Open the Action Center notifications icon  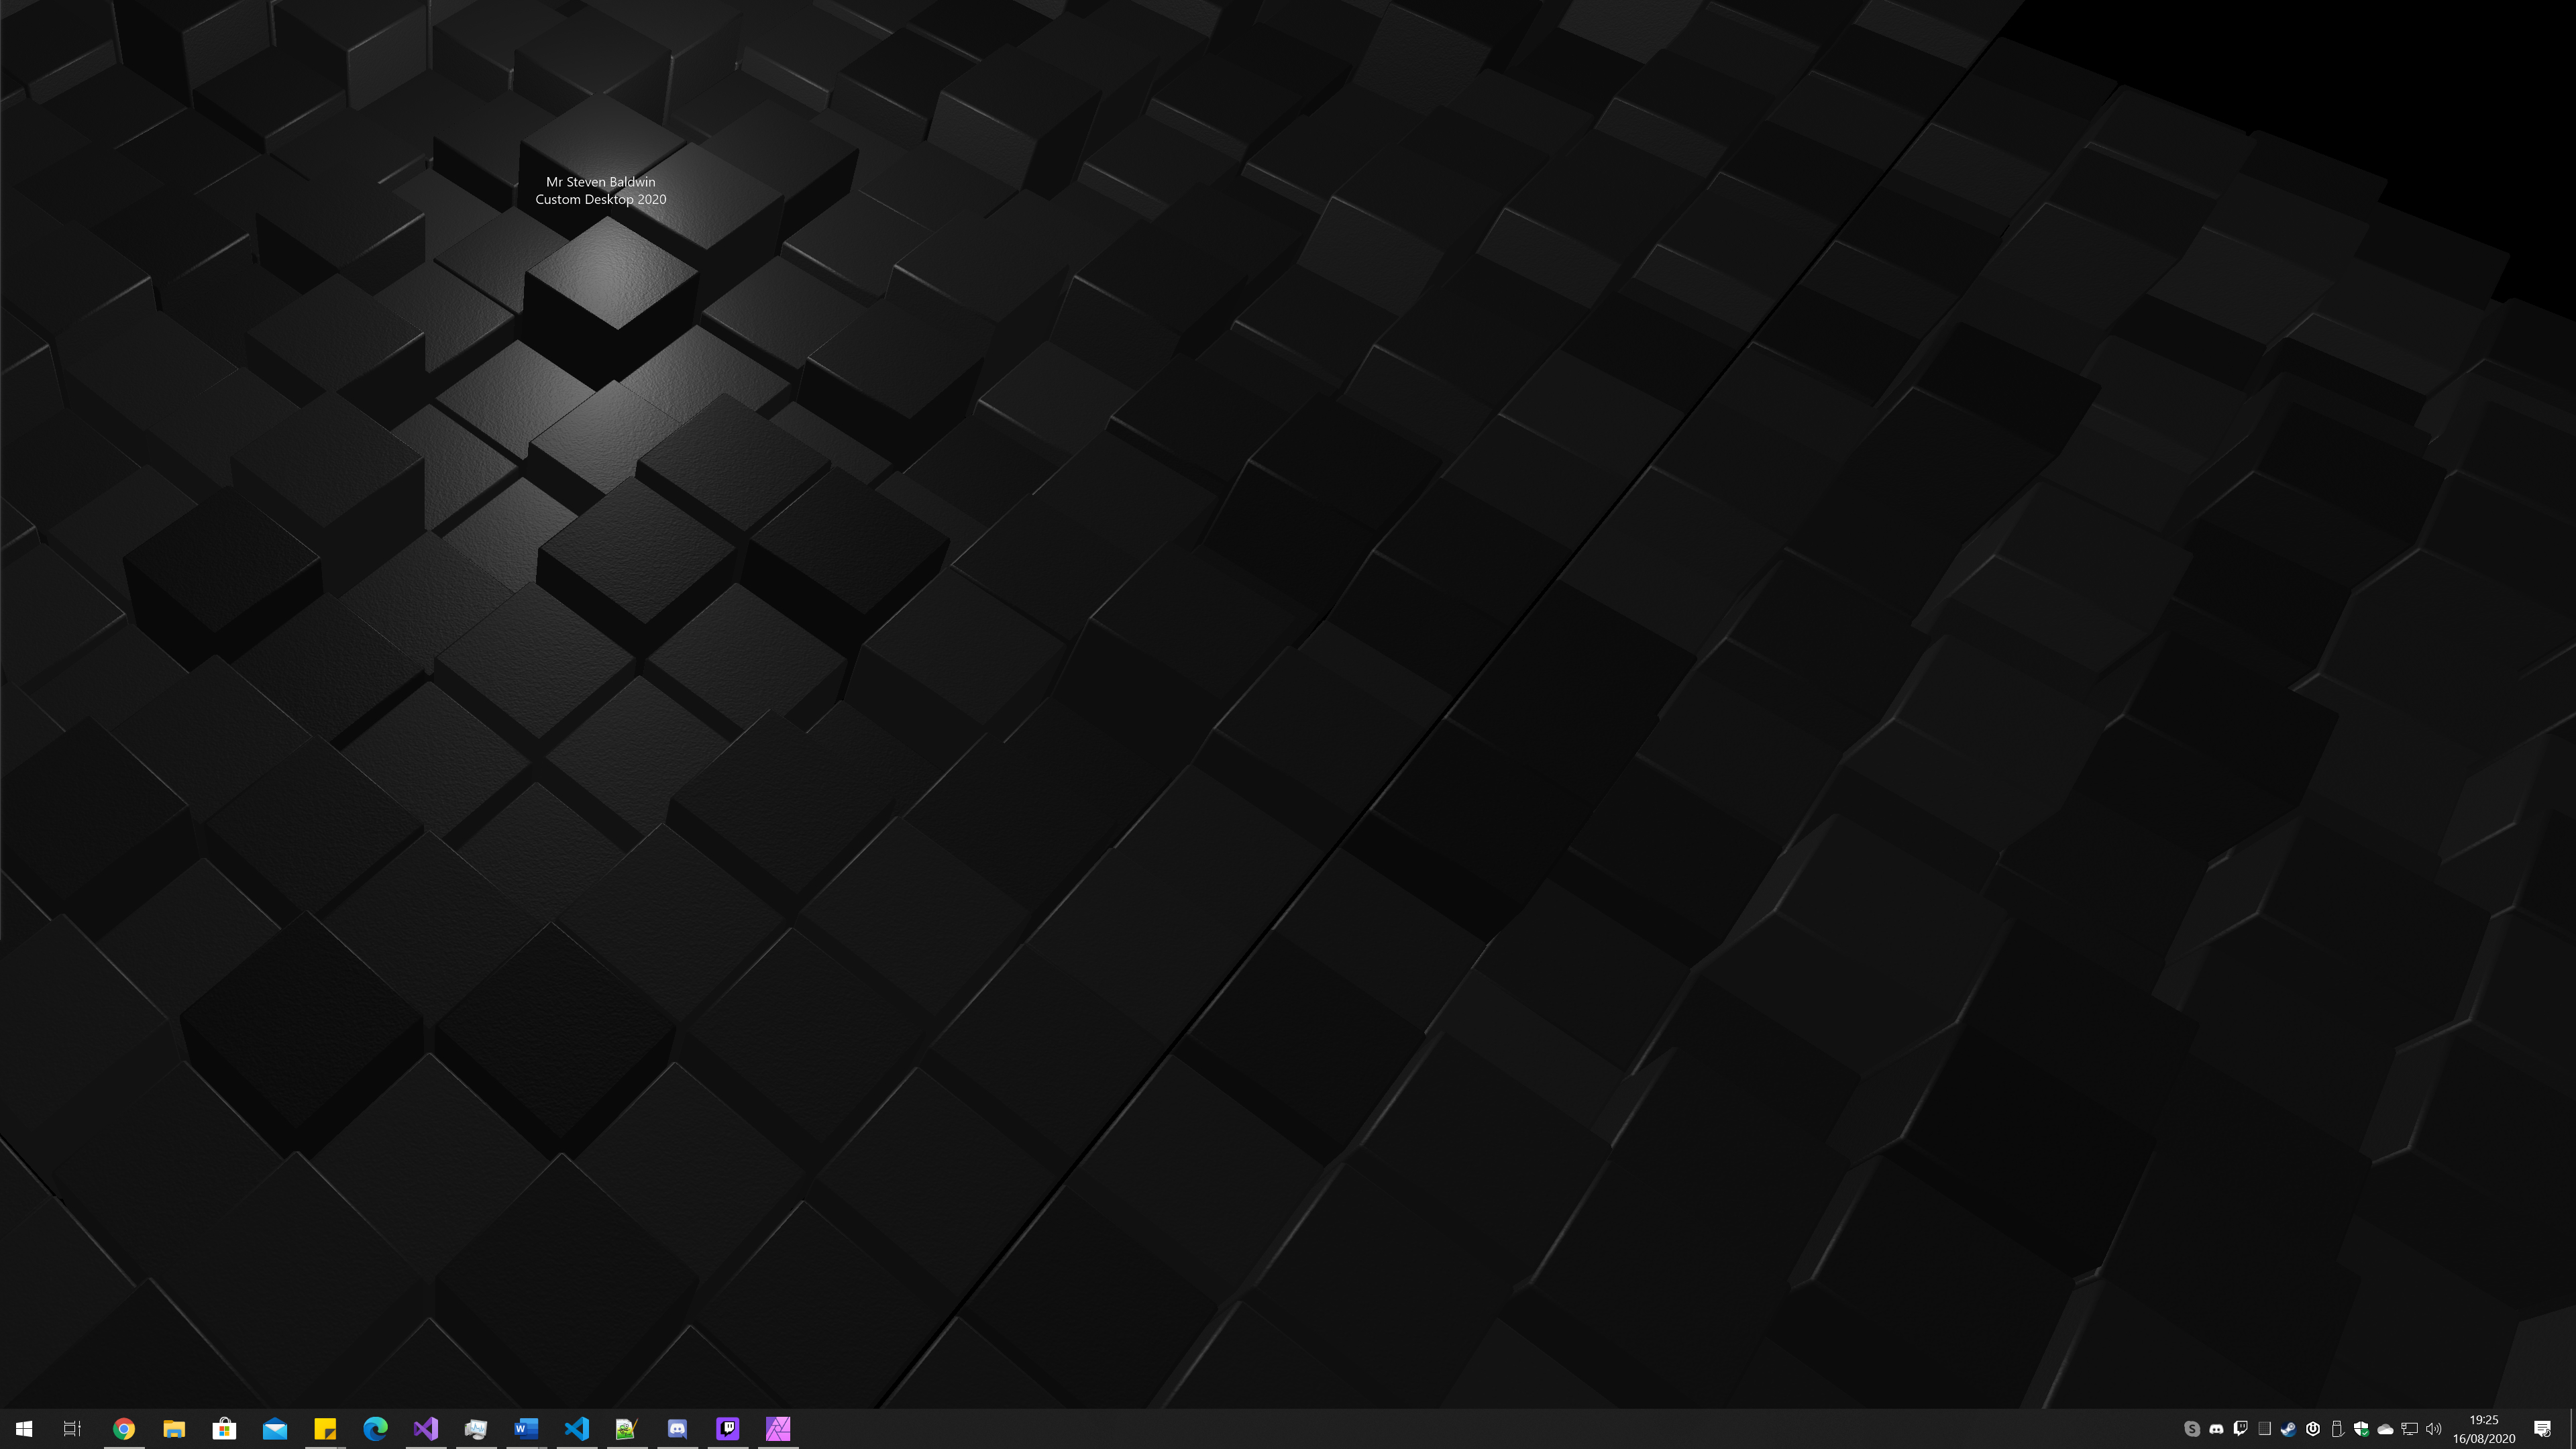2542,1428
